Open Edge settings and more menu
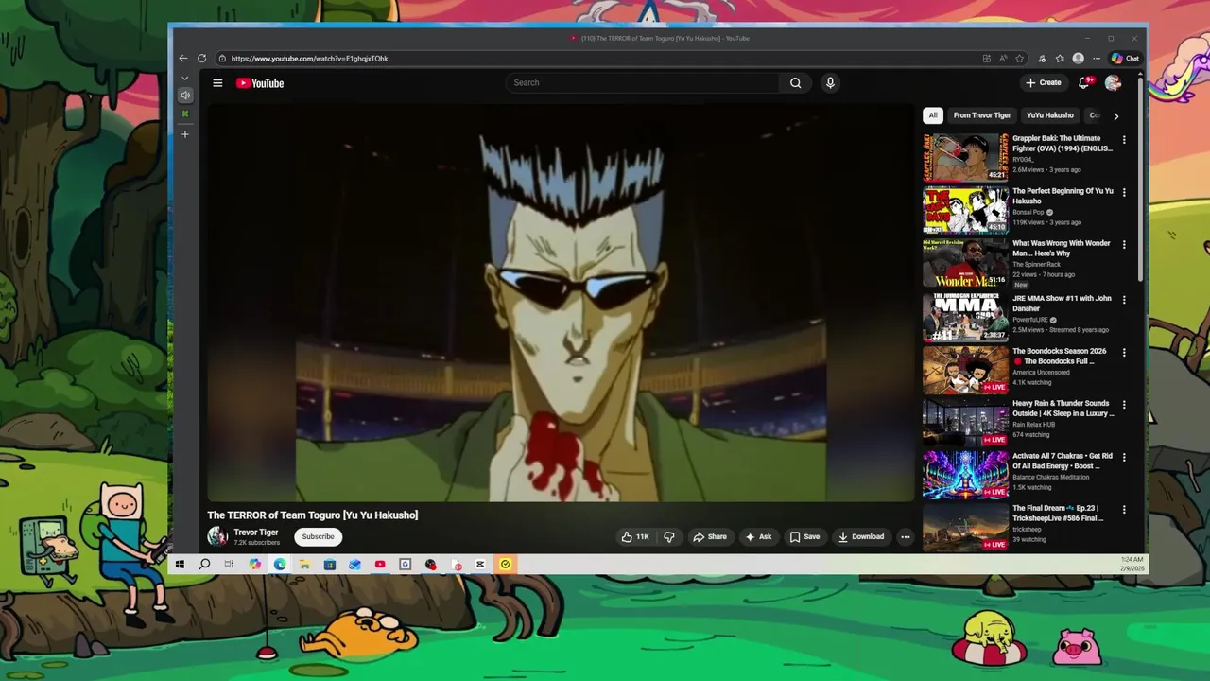This screenshot has height=681, width=1210. click(1097, 59)
